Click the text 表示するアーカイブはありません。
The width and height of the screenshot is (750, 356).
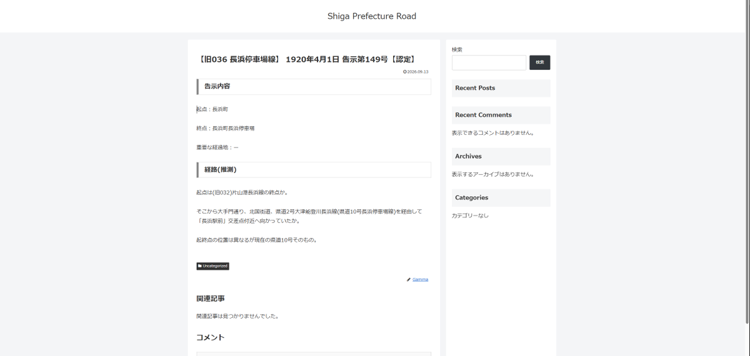(492, 174)
